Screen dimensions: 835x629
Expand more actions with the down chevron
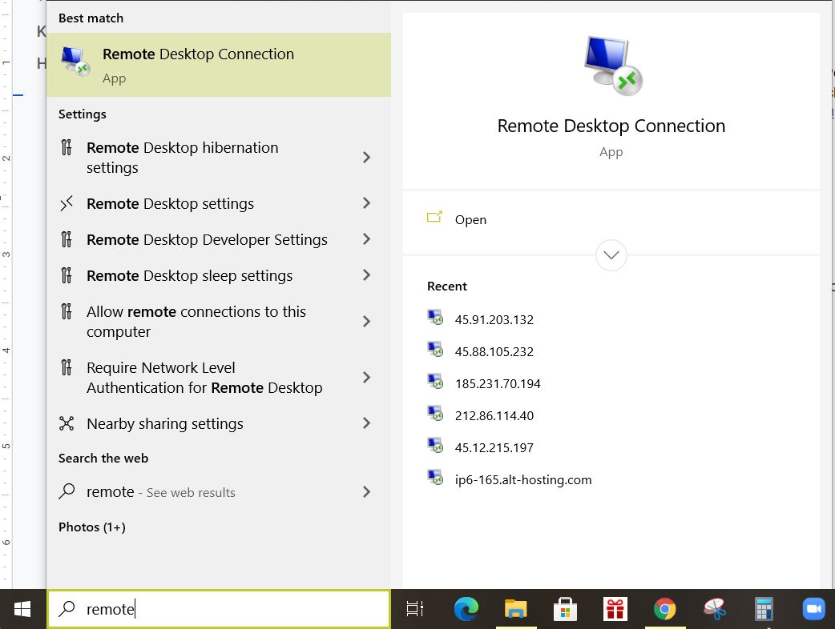click(x=611, y=255)
